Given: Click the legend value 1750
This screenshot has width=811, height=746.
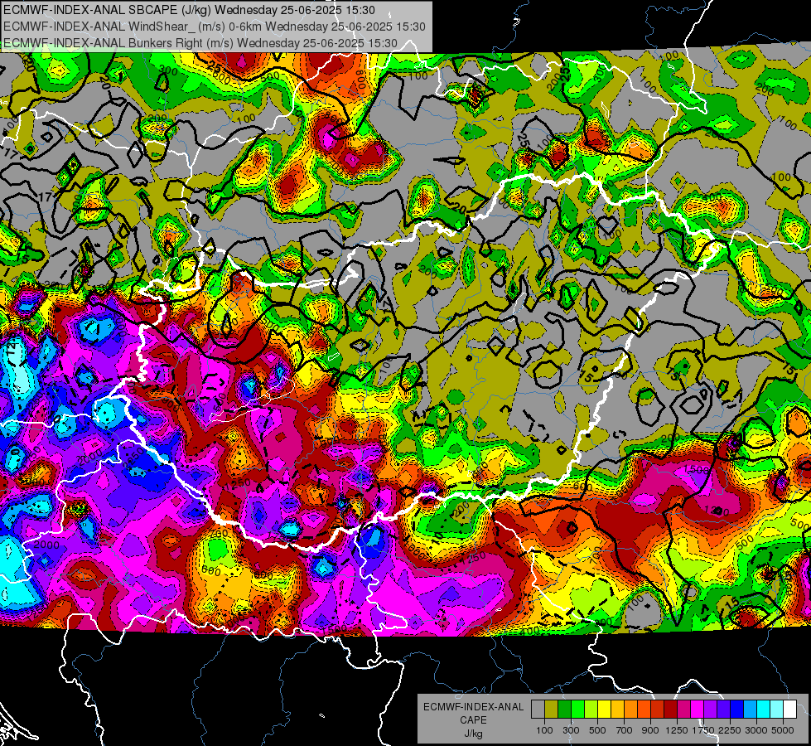Looking at the screenshot, I should pyautogui.click(x=703, y=730).
